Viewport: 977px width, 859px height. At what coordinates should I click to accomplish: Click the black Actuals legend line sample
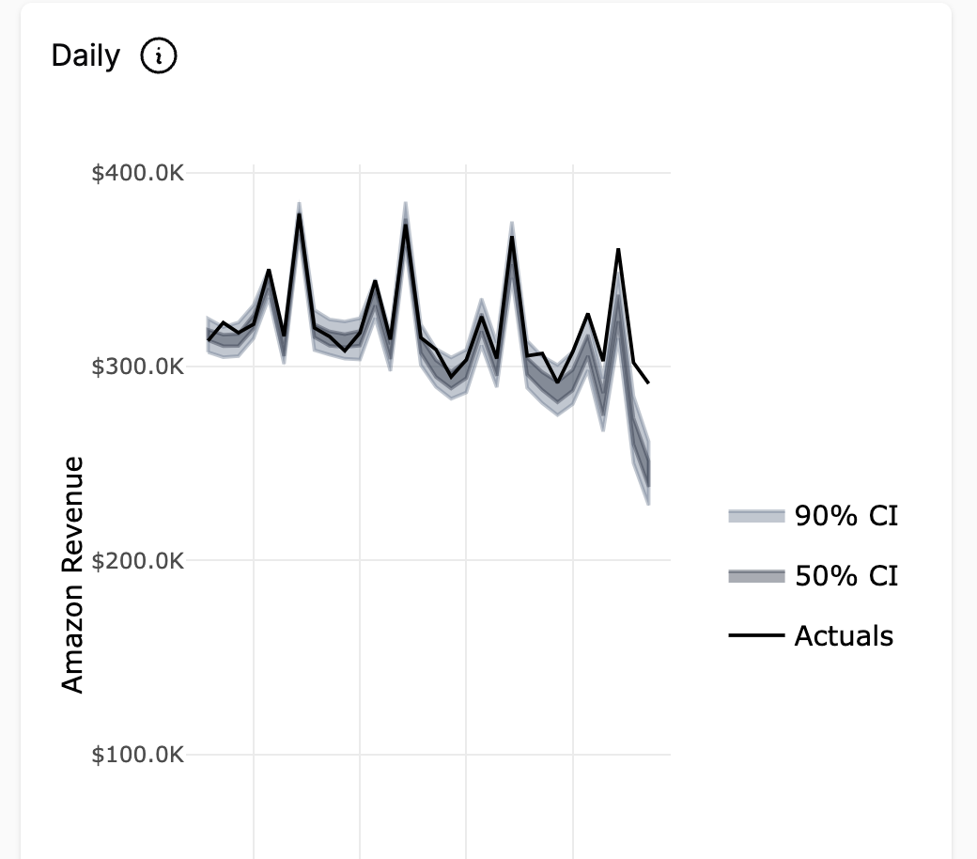click(756, 636)
